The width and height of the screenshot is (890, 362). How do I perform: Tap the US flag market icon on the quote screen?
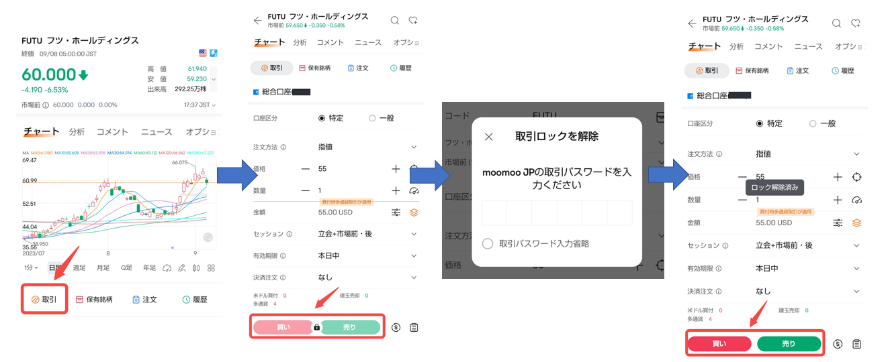(x=203, y=53)
